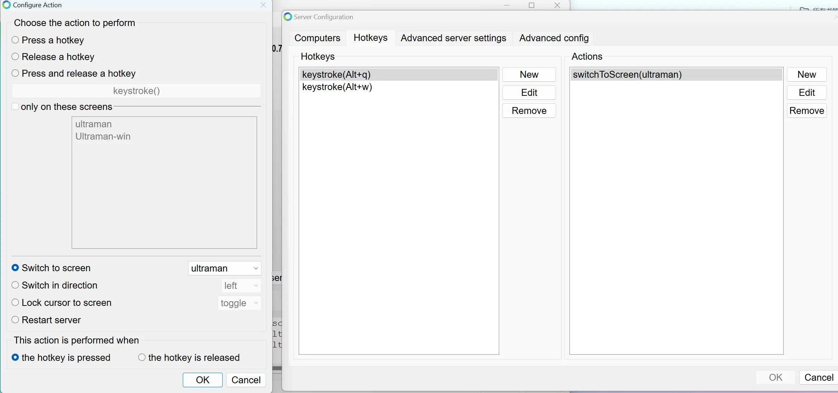The height and width of the screenshot is (393, 838).
Task: Close the Configure Action dialog
Action: (x=263, y=5)
